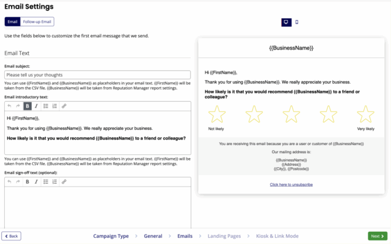
Task: Insert link in sign-off text editor
Action: point(64,182)
